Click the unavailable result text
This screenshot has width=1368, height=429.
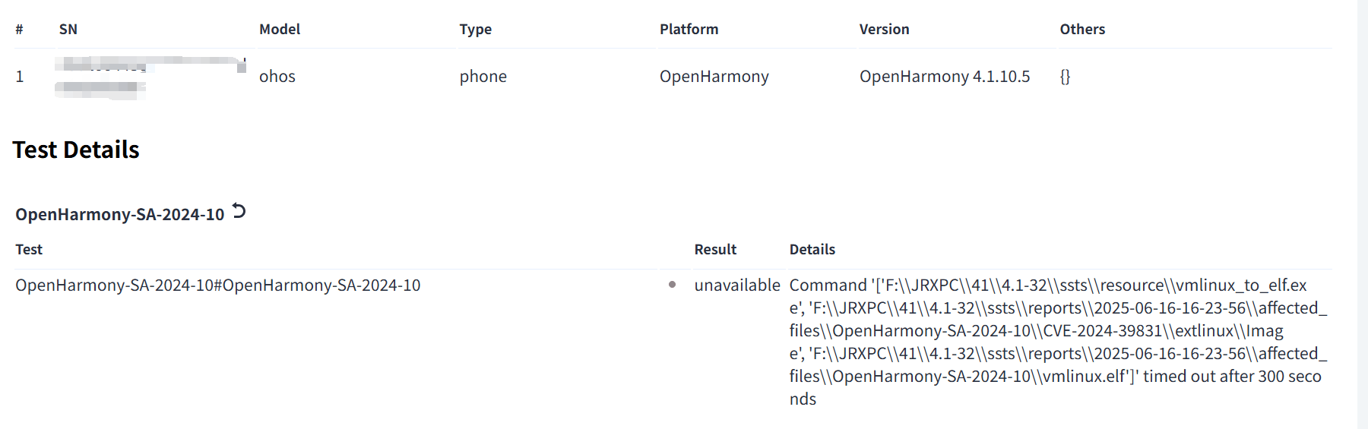737,285
